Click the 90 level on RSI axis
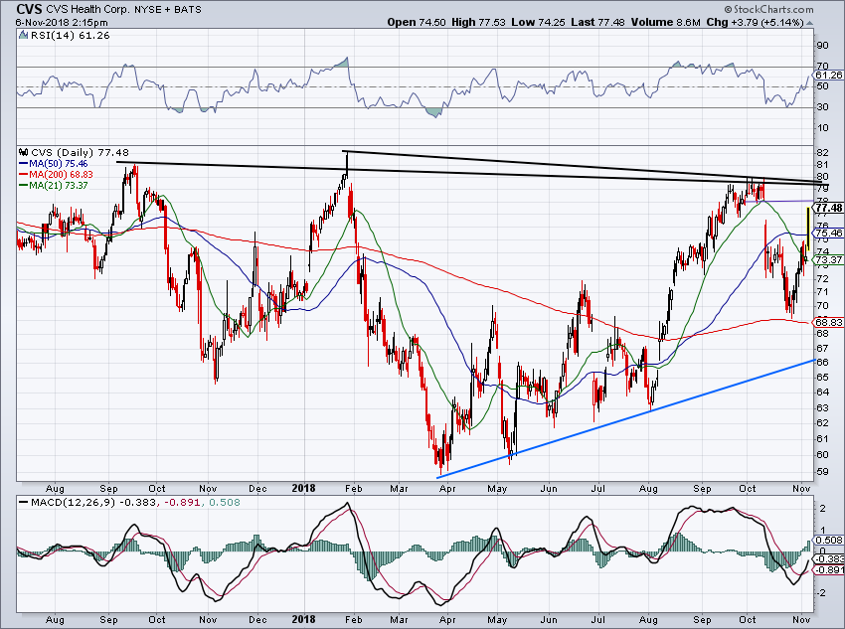The image size is (845, 629). pyautogui.click(x=823, y=46)
